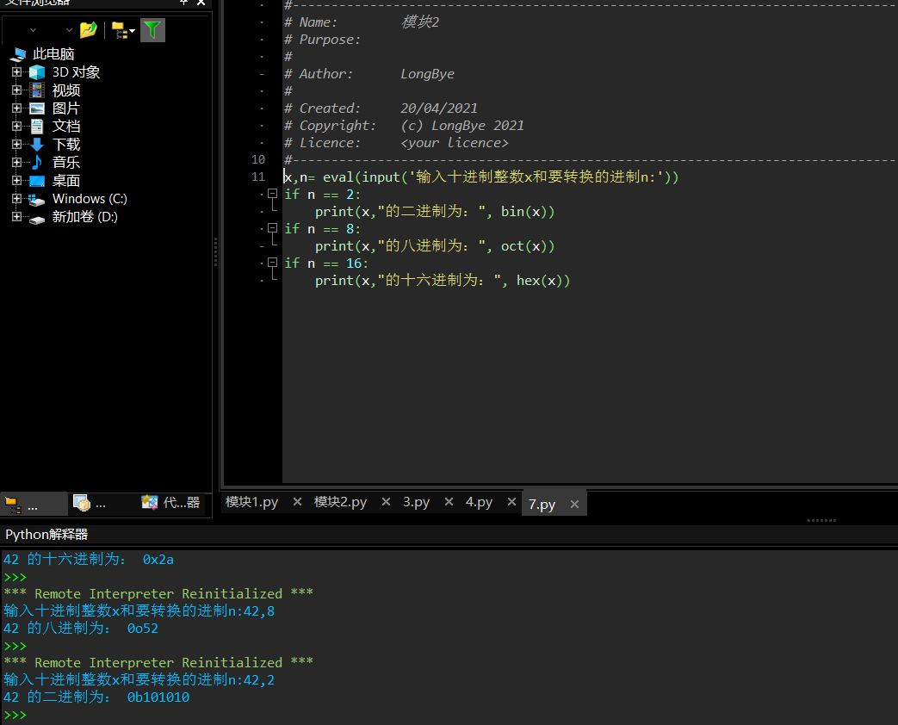Close the 模块1.py tab
The width and height of the screenshot is (898, 725).
point(297,502)
